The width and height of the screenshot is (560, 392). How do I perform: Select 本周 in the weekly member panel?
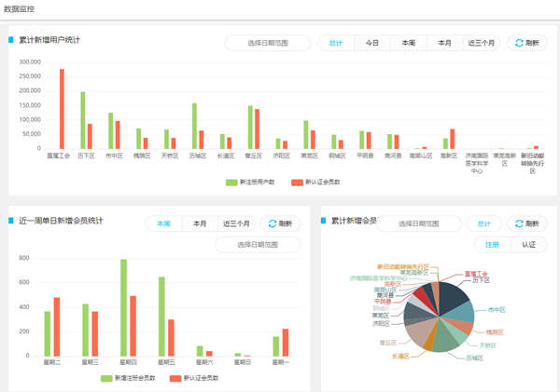(x=163, y=223)
